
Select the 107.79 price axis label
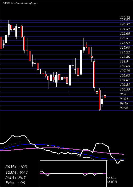pyautogui.click(x=125, y=71)
